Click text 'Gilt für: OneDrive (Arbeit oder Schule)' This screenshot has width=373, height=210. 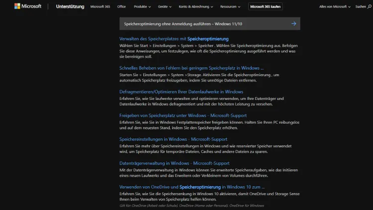click(x=149, y=206)
